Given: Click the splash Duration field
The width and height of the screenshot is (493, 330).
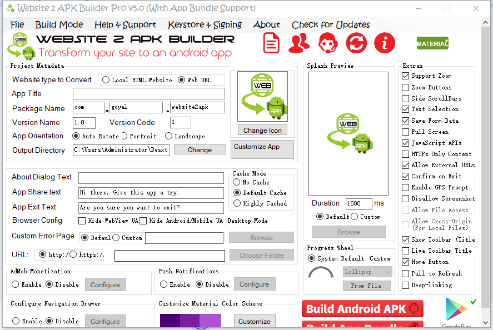Looking at the screenshot, I should [x=358, y=204].
